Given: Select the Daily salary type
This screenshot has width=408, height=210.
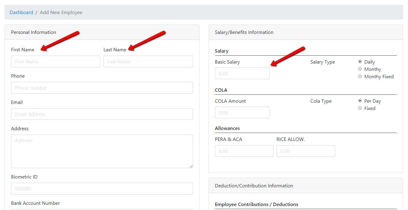Looking at the screenshot, I should [360, 61].
